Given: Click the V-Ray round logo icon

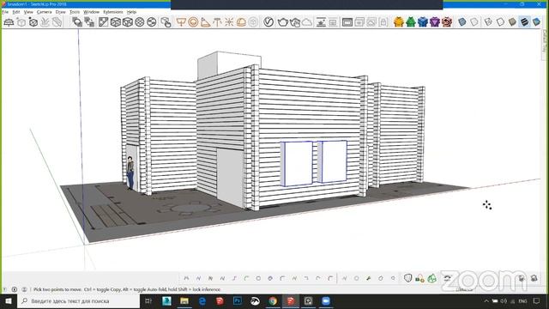Looking at the screenshot, I should tap(268, 22).
